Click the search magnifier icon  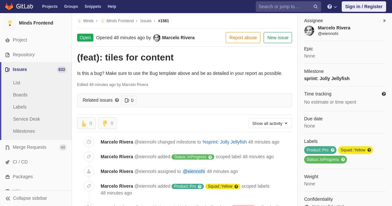[316, 7]
